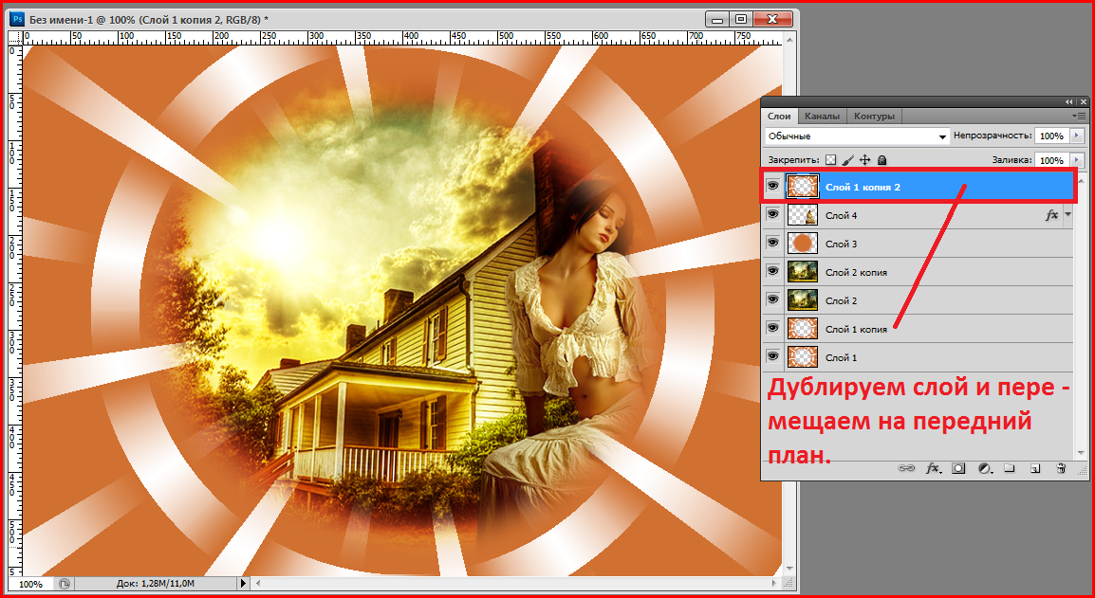Click the Заливка 100% value field

[x=1051, y=160]
